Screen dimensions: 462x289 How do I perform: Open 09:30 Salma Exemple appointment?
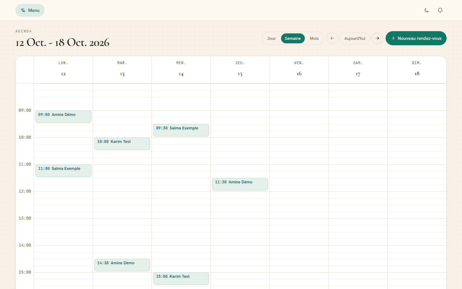(181, 130)
